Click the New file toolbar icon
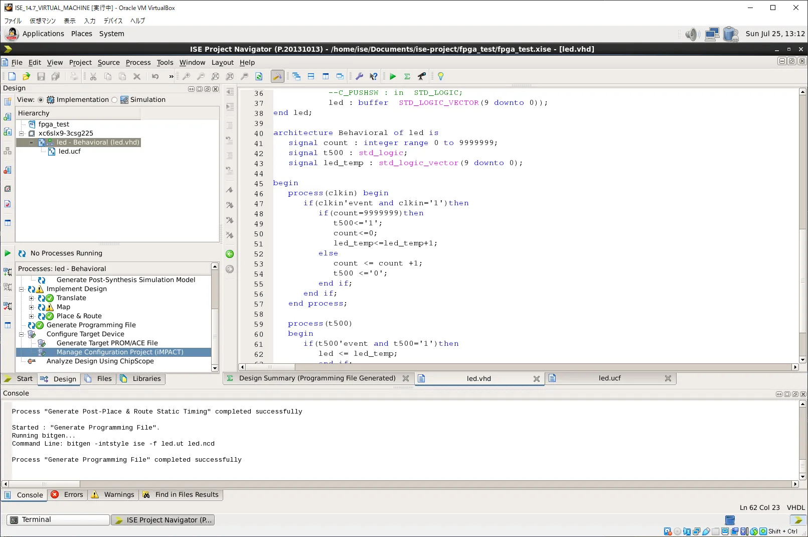 click(x=12, y=76)
